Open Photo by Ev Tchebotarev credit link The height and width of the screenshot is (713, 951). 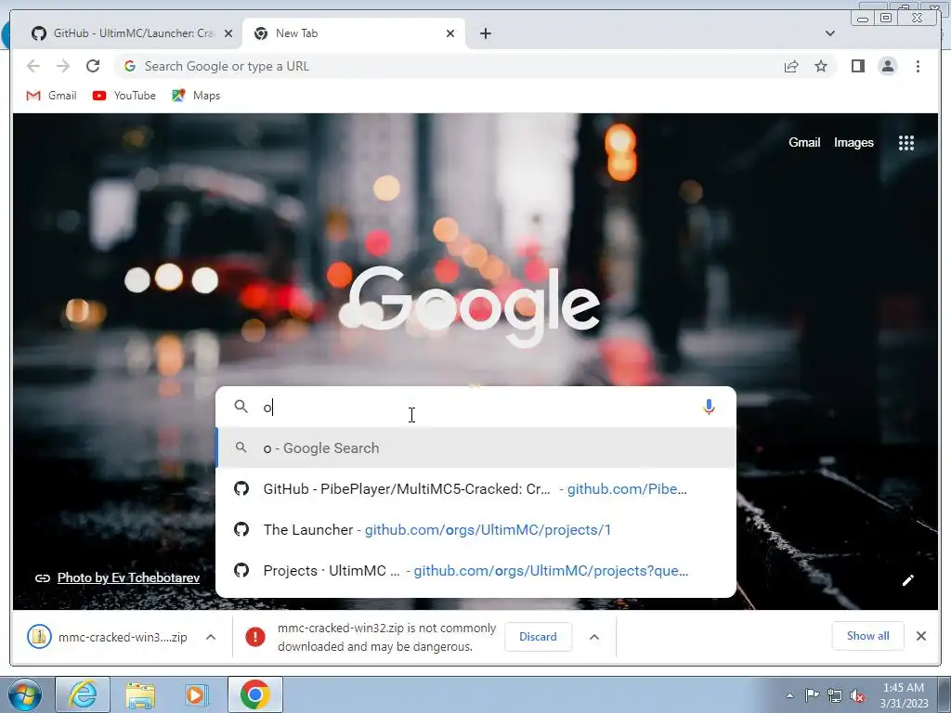click(x=128, y=577)
